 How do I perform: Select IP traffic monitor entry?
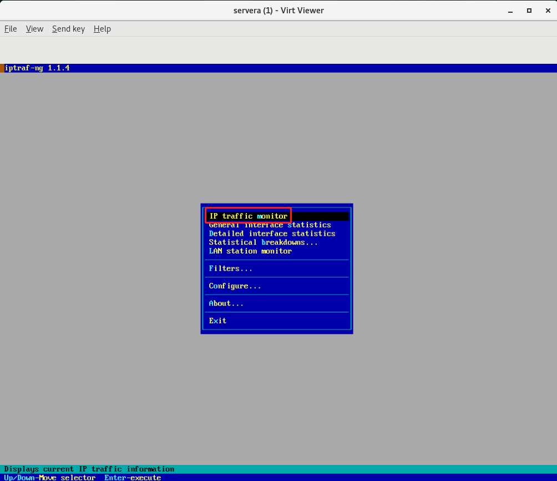pos(249,216)
